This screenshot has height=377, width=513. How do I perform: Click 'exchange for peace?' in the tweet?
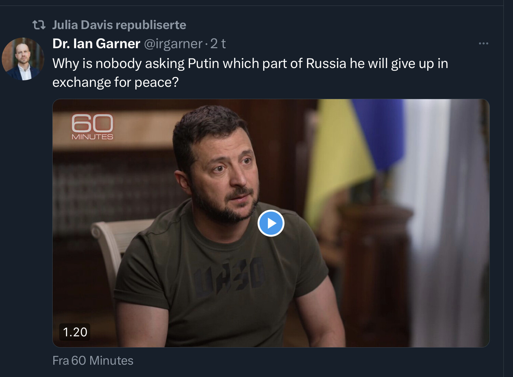(116, 82)
